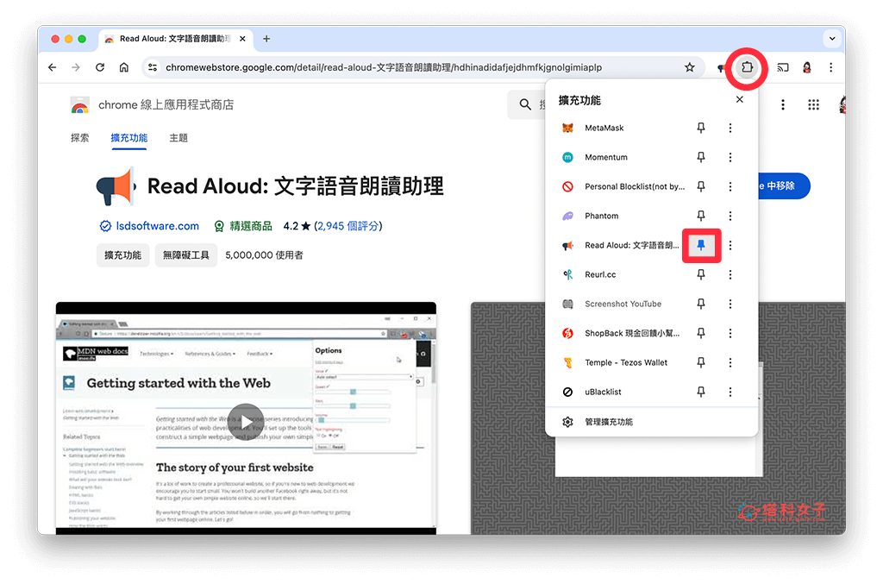Click the blue 移除 remove button
883x584 pixels.
pos(784,185)
